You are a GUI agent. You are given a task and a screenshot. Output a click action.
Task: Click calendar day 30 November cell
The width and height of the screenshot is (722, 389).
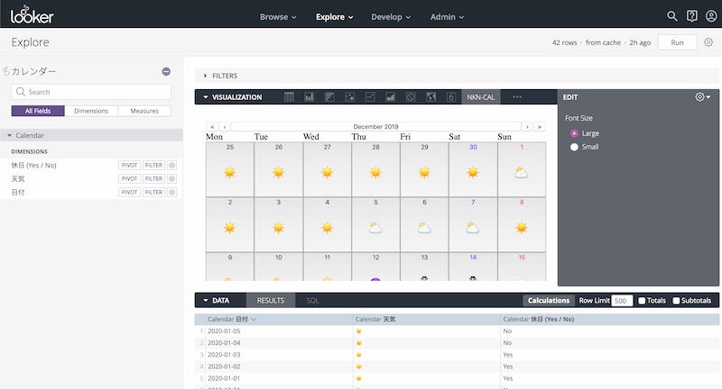click(473, 169)
